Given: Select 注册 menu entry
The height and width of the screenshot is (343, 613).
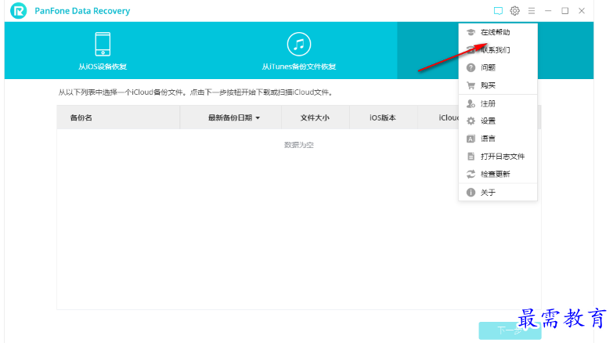Looking at the screenshot, I should pos(498,103).
